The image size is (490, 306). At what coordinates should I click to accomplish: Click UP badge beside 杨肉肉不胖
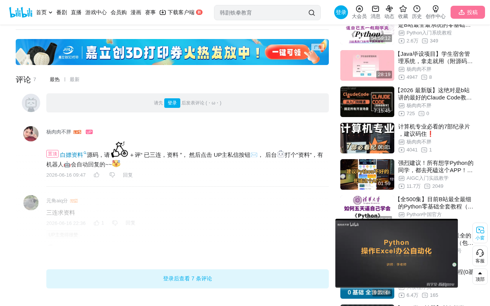coord(89,132)
